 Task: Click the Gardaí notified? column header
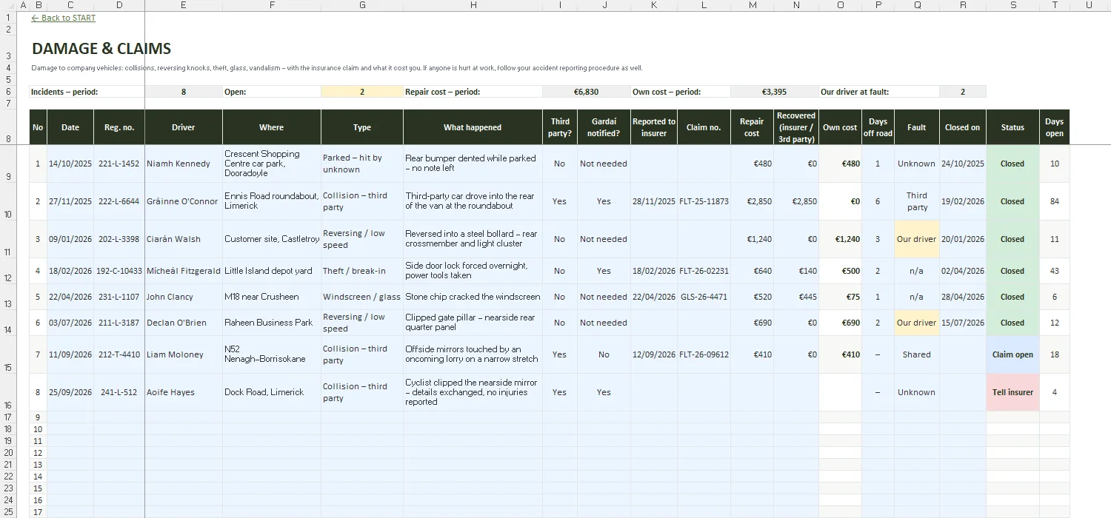[x=604, y=127]
